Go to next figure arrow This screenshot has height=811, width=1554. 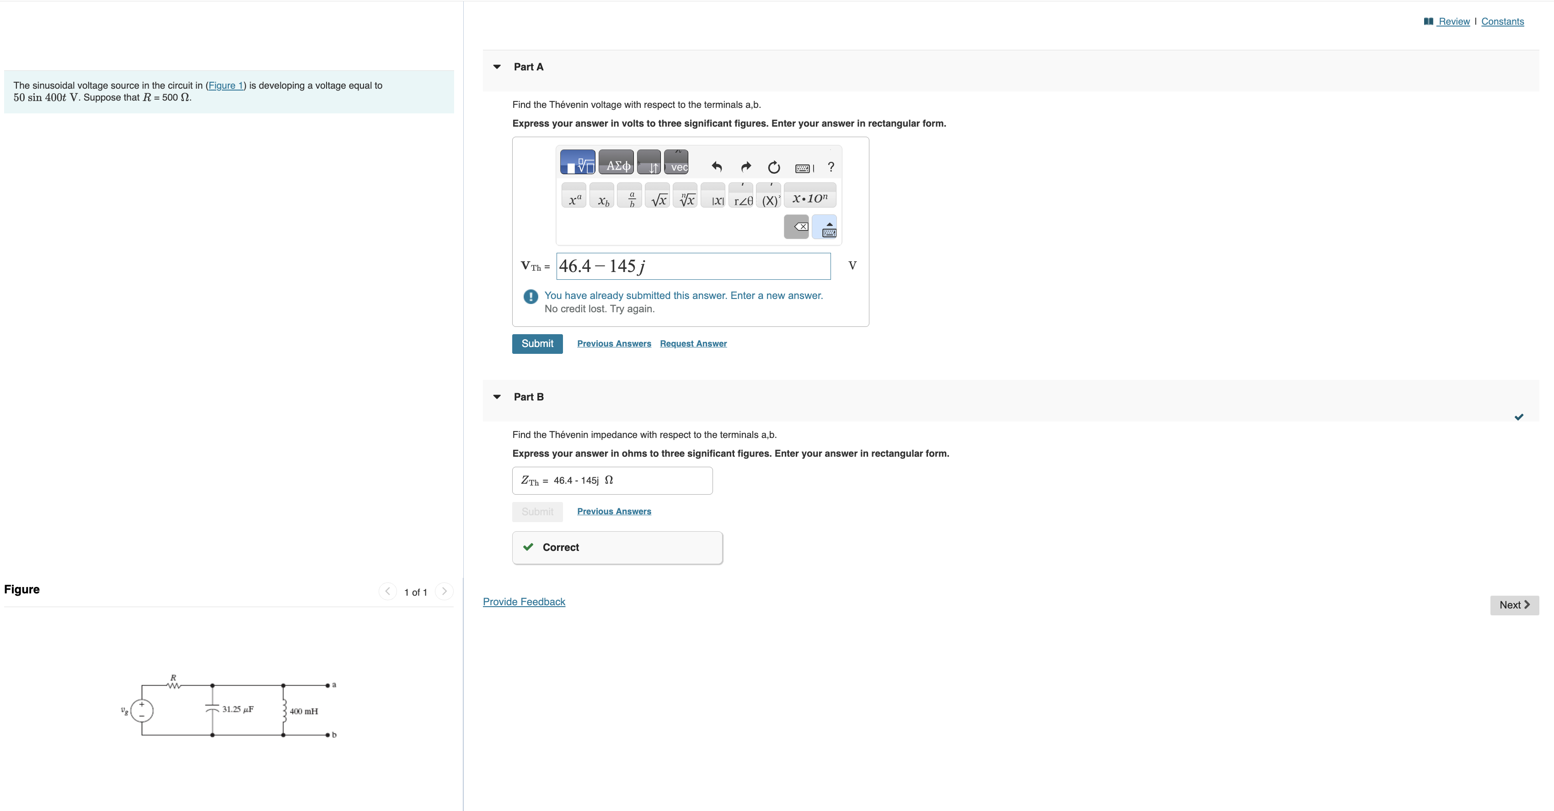point(444,592)
